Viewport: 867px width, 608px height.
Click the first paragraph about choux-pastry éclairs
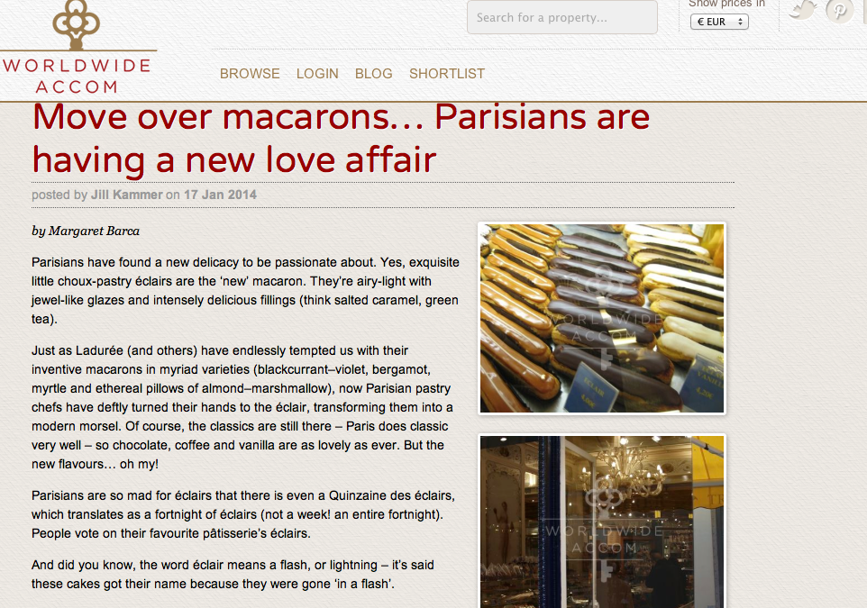tap(245, 291)
